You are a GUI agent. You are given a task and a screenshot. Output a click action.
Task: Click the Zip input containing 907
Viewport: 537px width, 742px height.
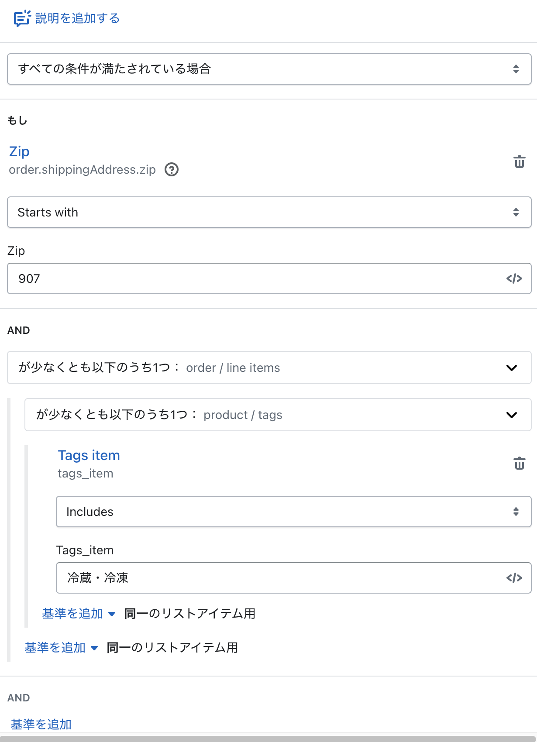(x=258, y=278)
